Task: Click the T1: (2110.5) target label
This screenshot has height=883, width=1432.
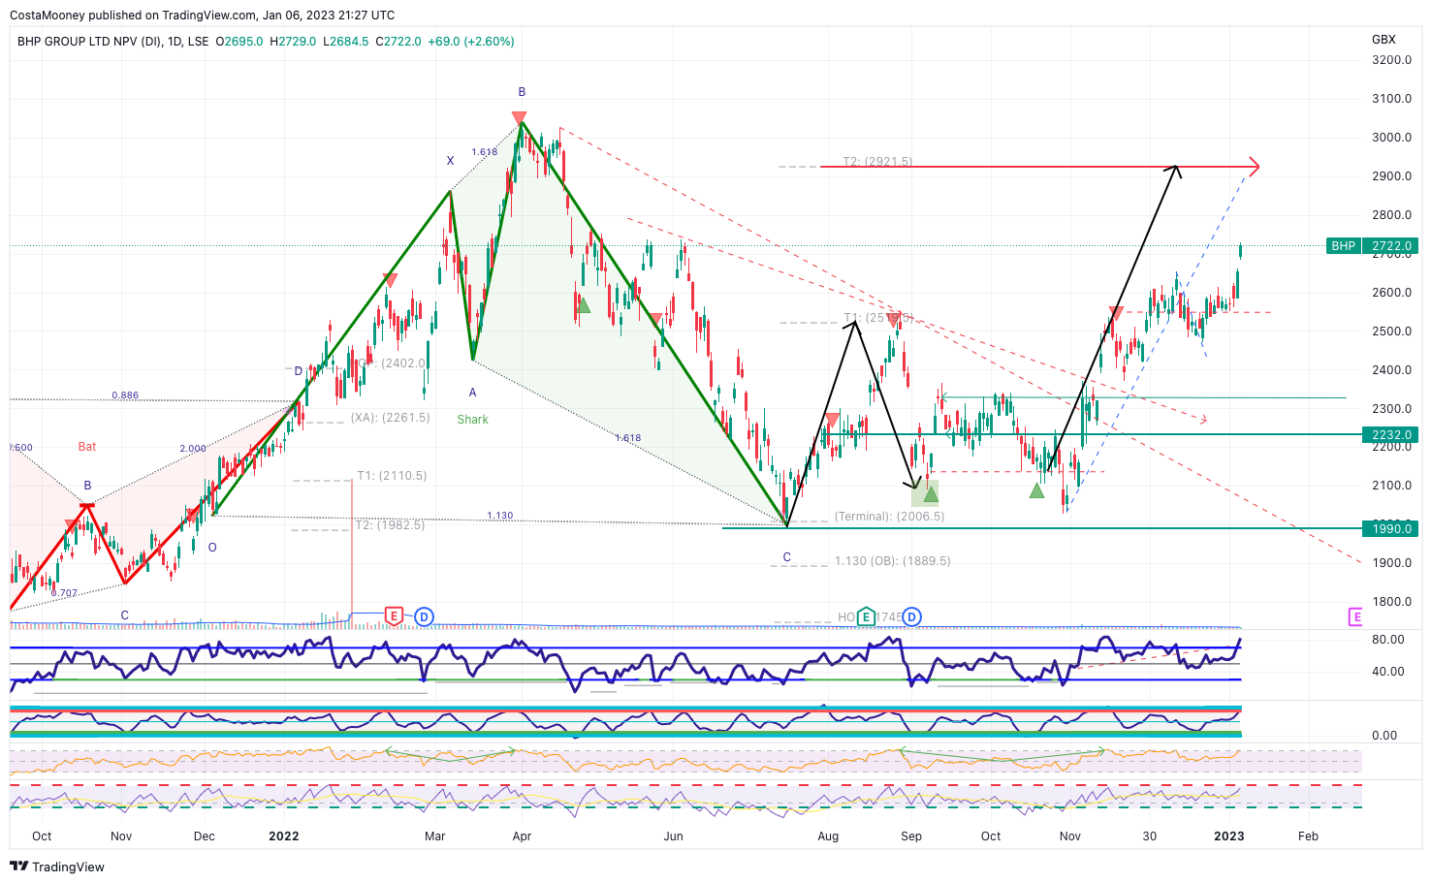Action: (392, 476)
